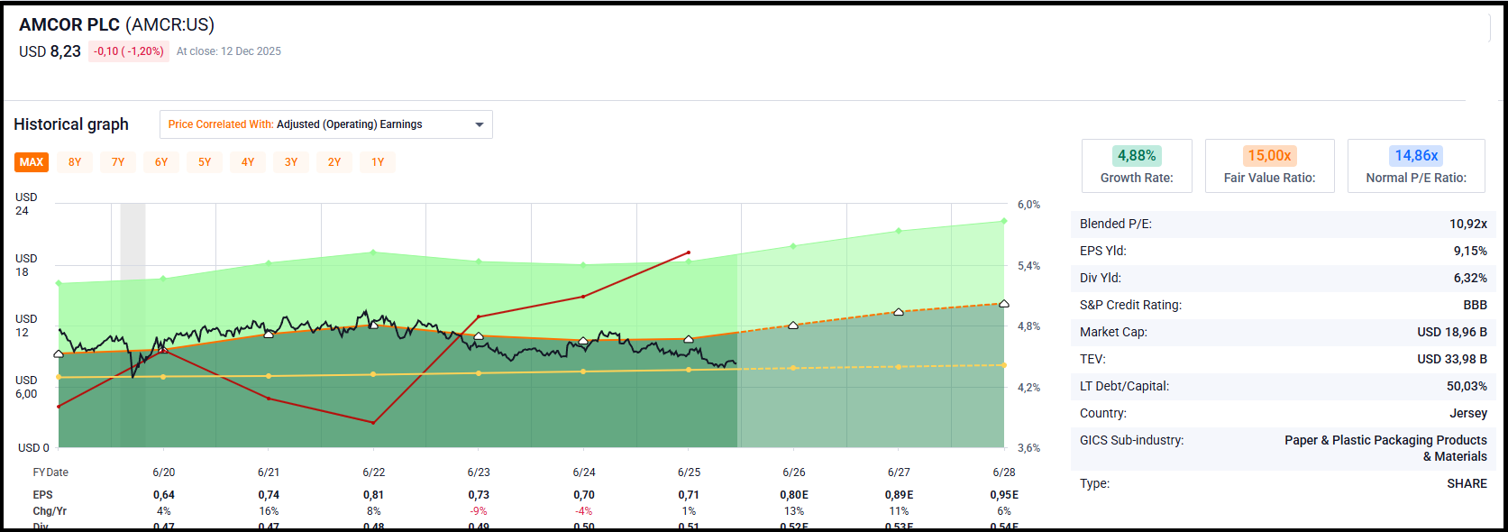The height and width of the screenshot is (532, 1508).
Task: Show the 3Y historical range
Action: [291, 162]
